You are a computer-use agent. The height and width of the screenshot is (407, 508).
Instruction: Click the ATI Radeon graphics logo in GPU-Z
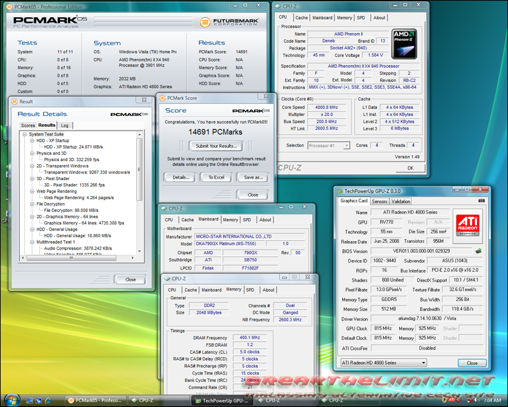pos(467,225)
